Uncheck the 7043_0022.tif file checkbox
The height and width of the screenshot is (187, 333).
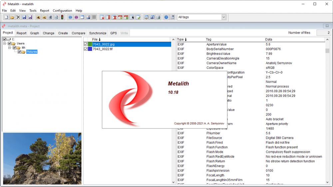click(x=86, y=49)
